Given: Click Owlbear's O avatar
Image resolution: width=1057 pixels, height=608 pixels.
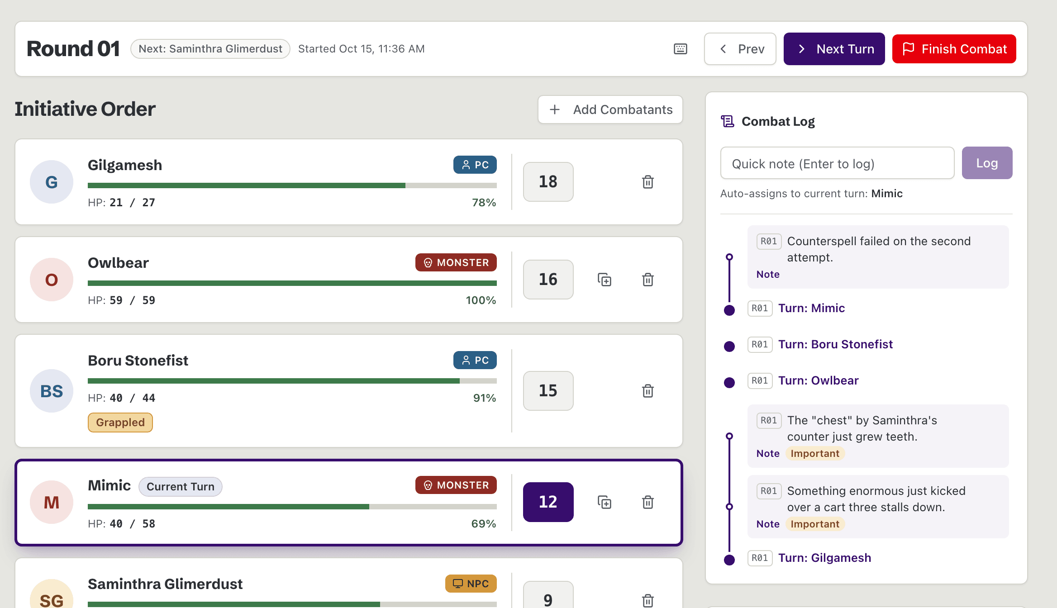Looking at the screenshot, I should pyautogui.click(x=52, y=280).
